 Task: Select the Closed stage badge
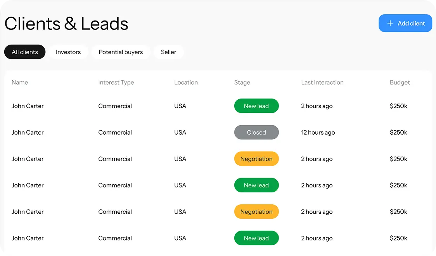coord(256,132)
